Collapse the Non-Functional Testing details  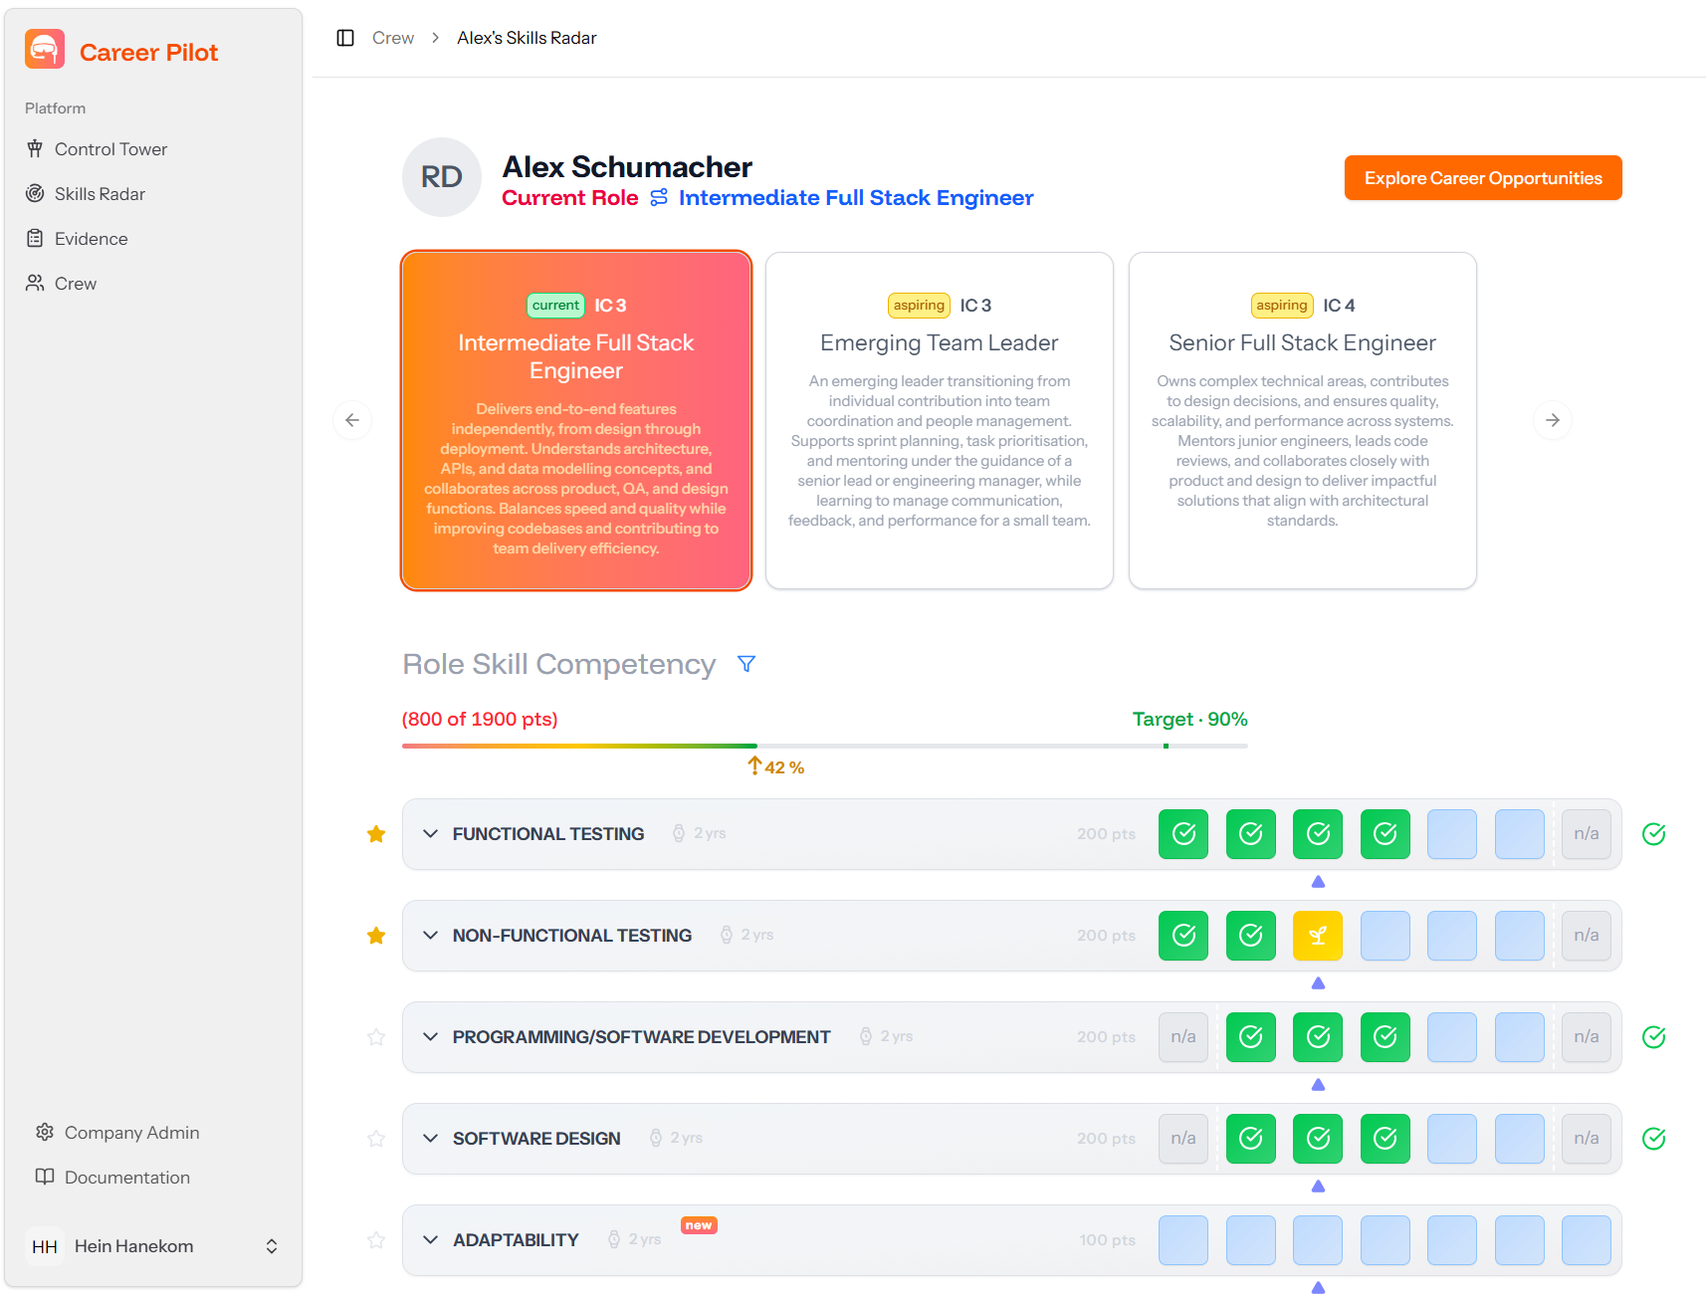tap(430, 936)
